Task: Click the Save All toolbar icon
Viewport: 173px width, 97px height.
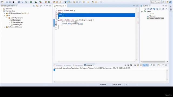Action: [x=10, y=2]
